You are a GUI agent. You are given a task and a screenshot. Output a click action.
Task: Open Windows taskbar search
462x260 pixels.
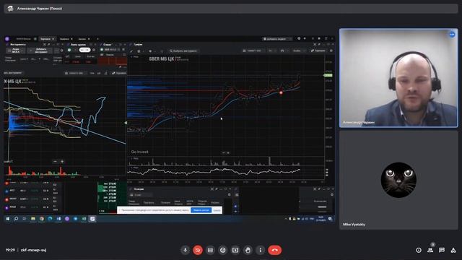(16, 219)
